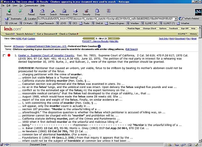
Task: Open the ECLIPSE link
Action: [182, 34]
